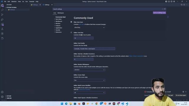Open Source Control view in activity bar
This screenshot has width=189, height=106.
pos(2,15)
